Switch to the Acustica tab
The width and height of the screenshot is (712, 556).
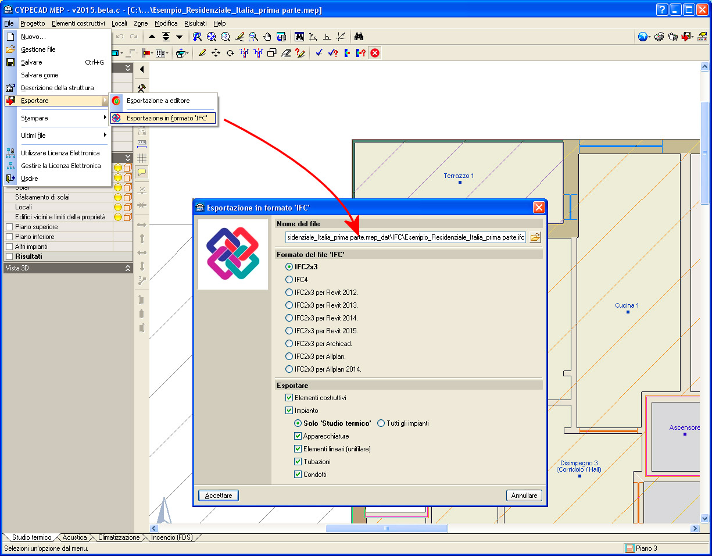tap(74, 538)
